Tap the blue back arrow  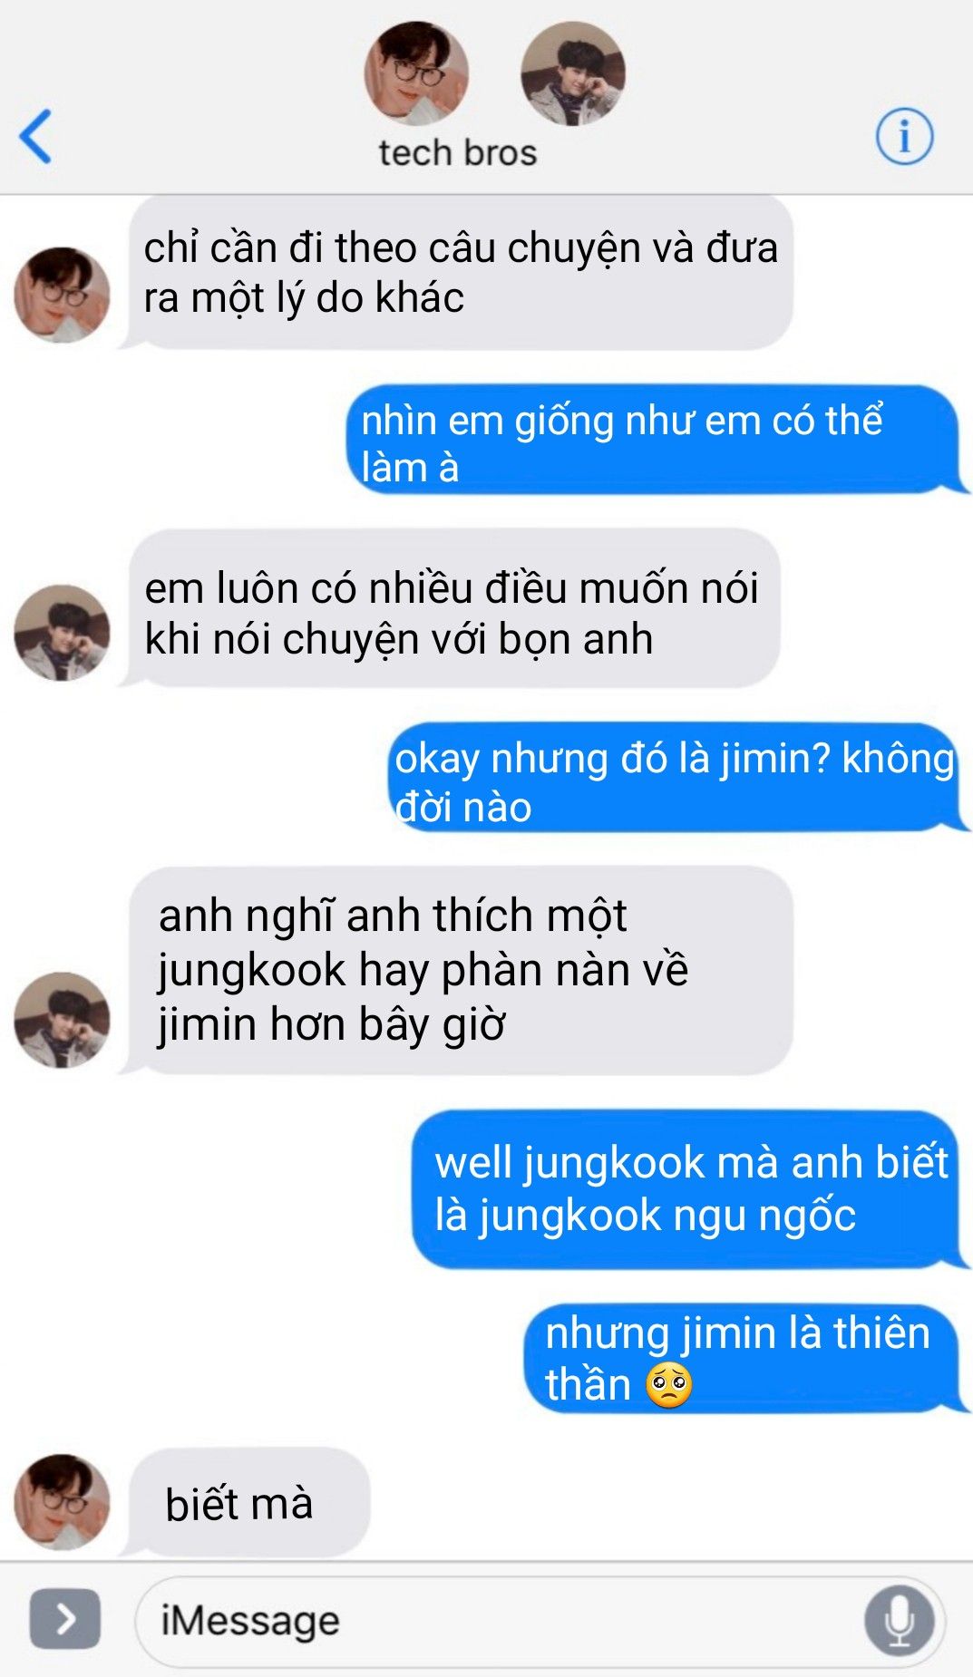coord(35,136)
